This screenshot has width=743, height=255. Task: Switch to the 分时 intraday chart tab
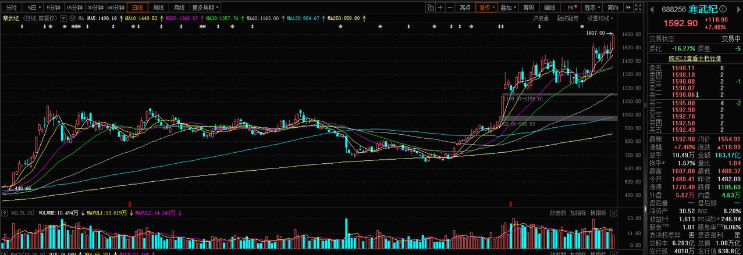coord(12,8)
